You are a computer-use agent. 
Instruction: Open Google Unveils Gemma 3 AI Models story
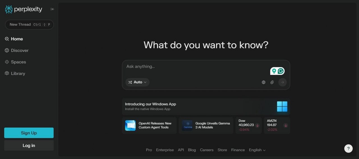(x=206, y=125)
